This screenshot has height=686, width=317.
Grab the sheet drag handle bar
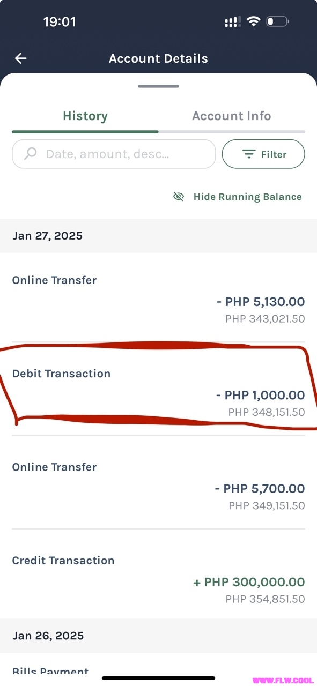tap(158, 86)
